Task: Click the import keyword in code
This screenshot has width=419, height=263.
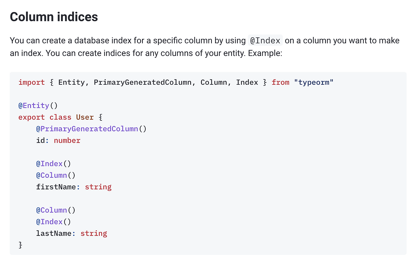Action: pos(32,82)
